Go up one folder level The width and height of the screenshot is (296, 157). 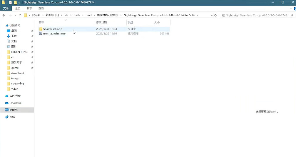click(x=20, y=15)
